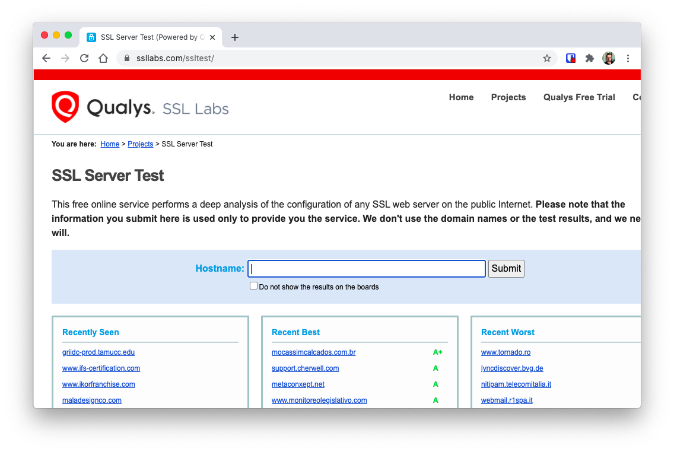Open the Chrome three-dot menu
This screenshot has height=452, width=674.
coord(628,58)
